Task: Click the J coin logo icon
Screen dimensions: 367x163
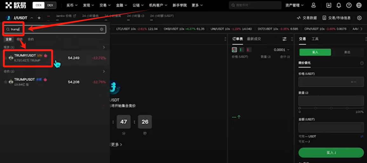Action: click(9, 18)
